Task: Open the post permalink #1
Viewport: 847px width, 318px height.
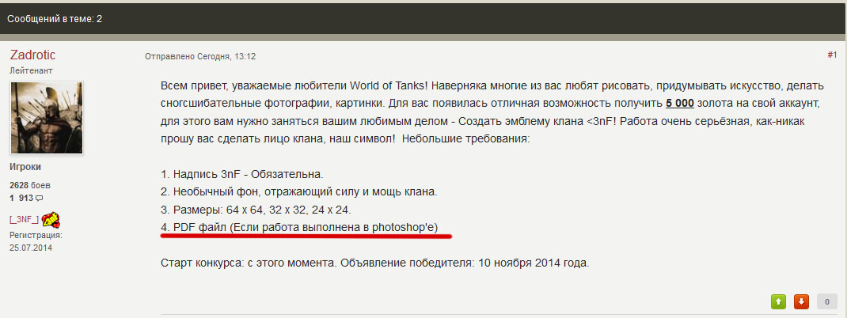Action: pyautogui.click(x=832, y=55)
